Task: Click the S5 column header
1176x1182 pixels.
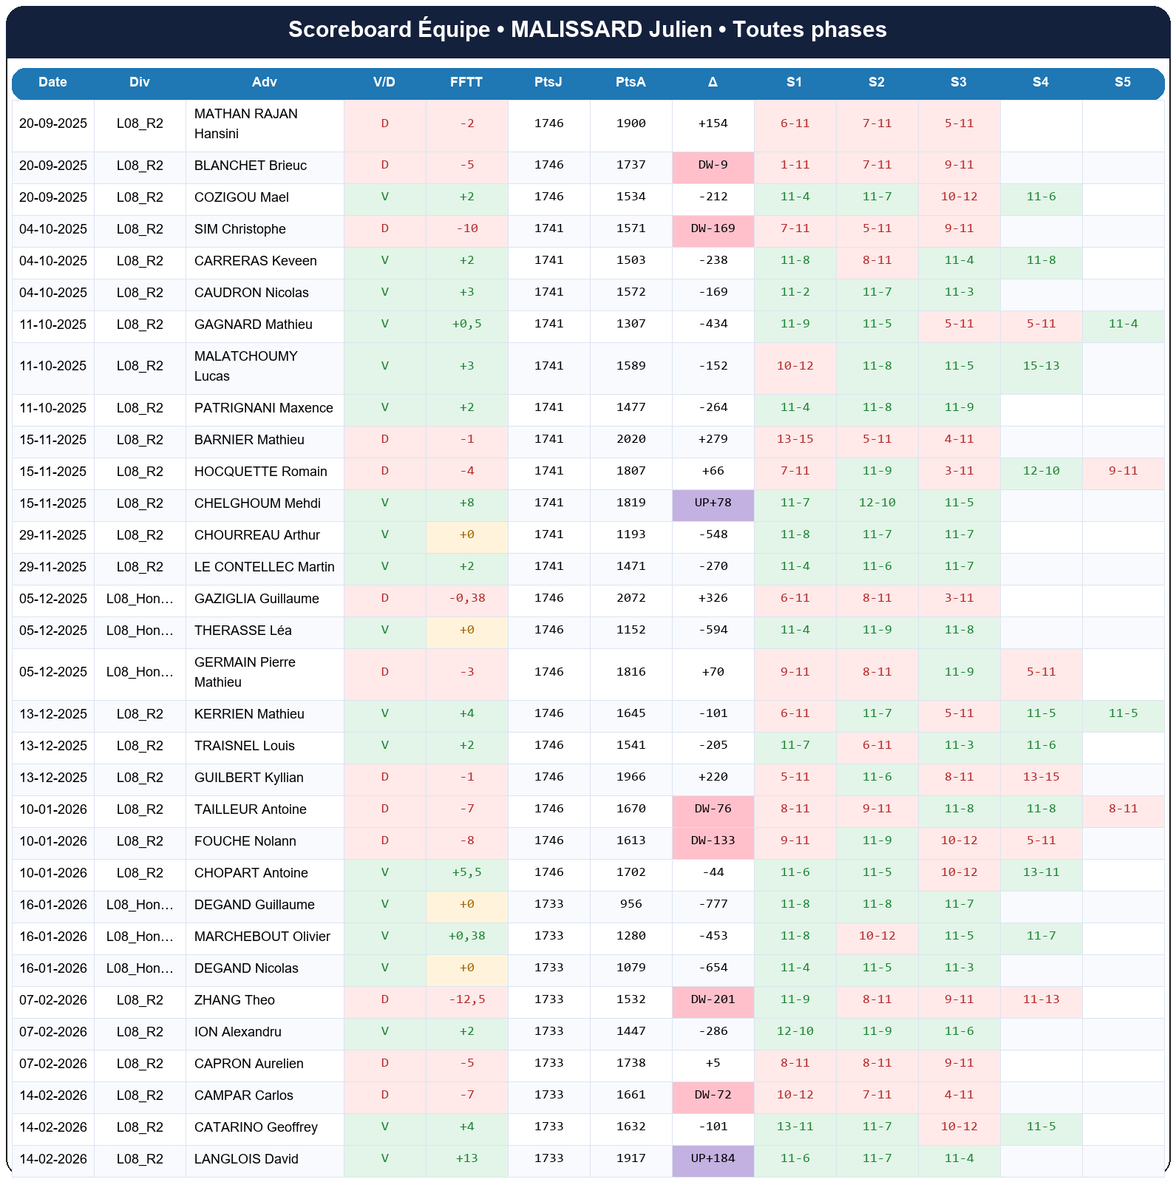Action: pos(1122,82)
